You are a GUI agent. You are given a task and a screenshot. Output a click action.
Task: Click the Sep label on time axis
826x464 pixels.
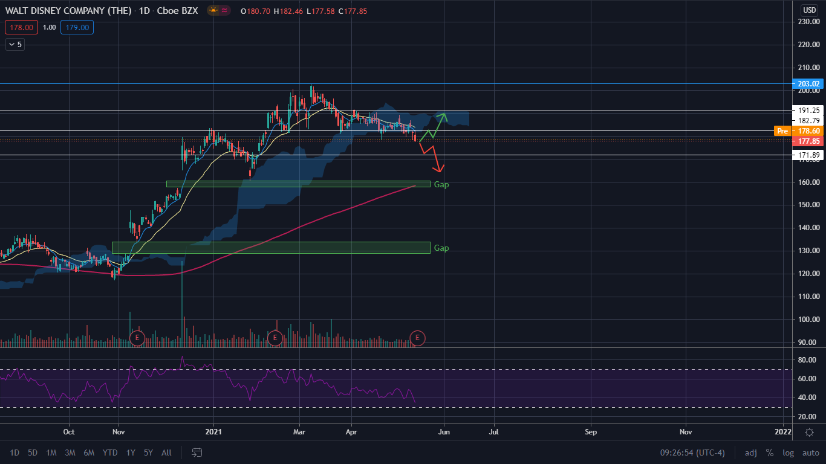coord(591,431)
